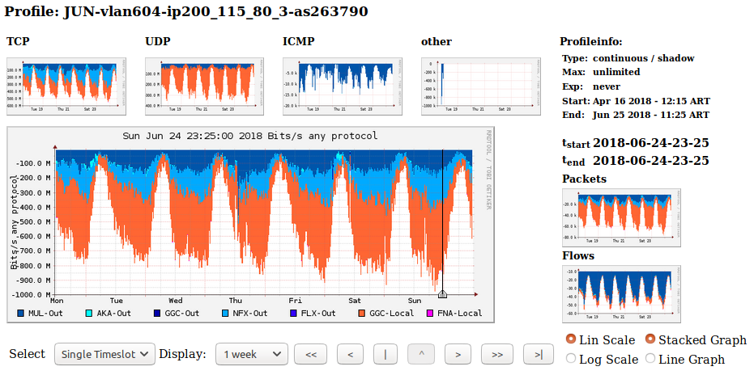Screen dimensions: 754x375
Task: Click the orange GGC-Local legend swatch
Action: (x=361, y=313)
